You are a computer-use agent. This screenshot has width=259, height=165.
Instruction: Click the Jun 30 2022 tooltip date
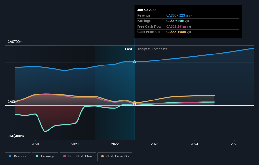[x=147, y=10]
